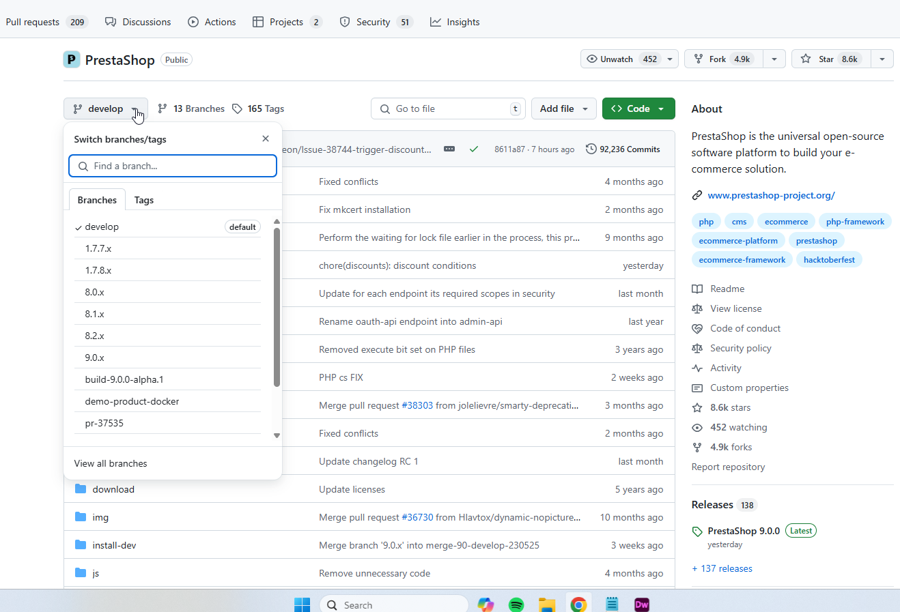Open the Projects tab

coord(287,22)
